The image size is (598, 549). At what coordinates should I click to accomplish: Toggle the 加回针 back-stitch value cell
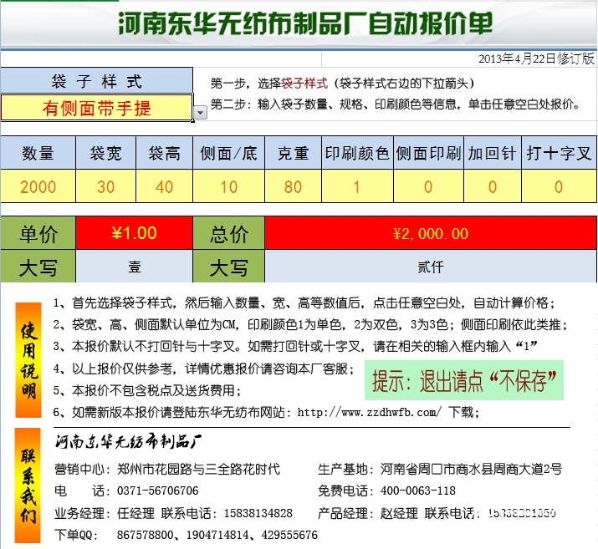(x=492, y=186)
